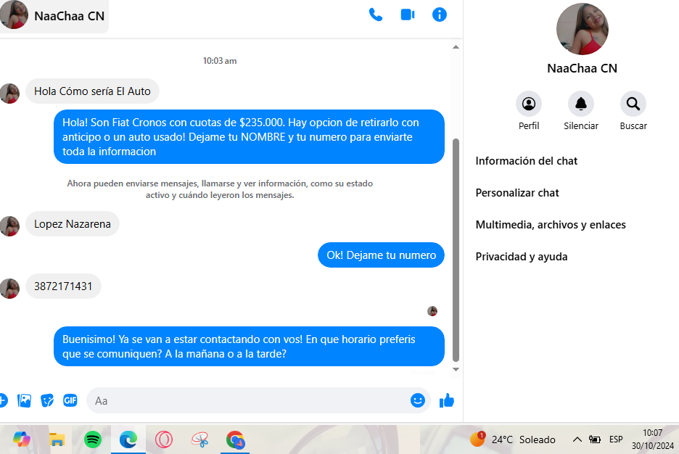
Task: Start a video call with NaaChaa CN
Action: (x=408, y=15)
